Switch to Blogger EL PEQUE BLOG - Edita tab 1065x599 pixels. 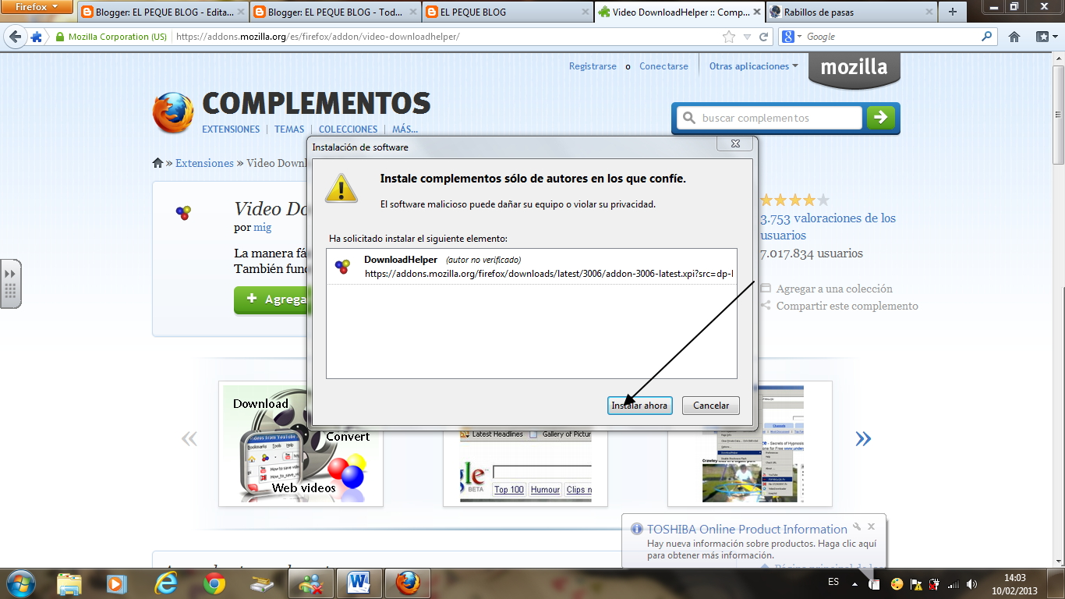pyautogui.click(x=162, y=12)
